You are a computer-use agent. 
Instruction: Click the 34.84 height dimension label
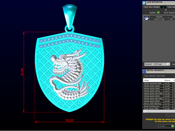[22, 72]
